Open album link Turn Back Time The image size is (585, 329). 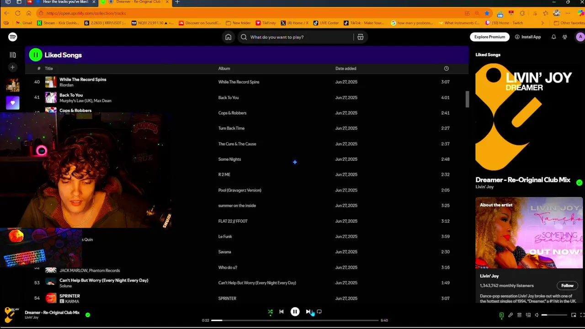pos(231,128)
